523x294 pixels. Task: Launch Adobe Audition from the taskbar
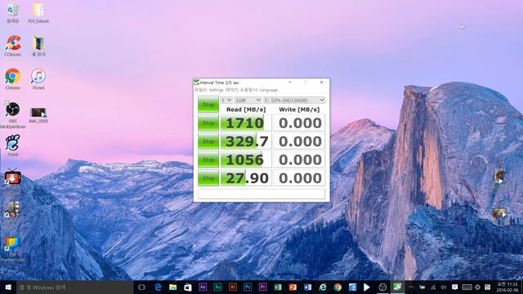point(218,287)
